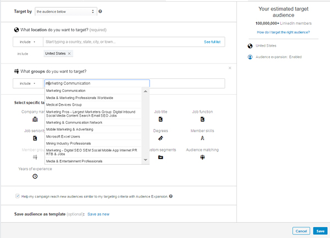330x238 pixels.
Task: Click the help icon beside Target by
Action: 100,11
